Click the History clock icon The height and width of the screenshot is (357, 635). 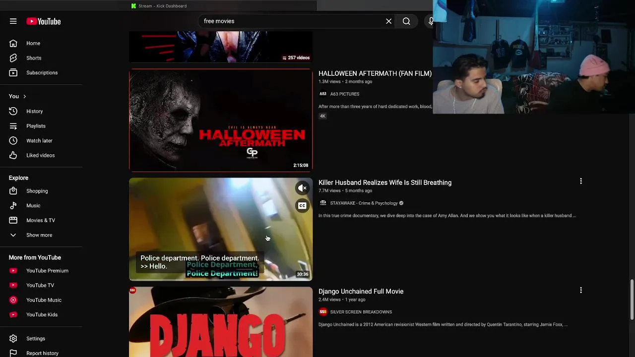(13, 111)
